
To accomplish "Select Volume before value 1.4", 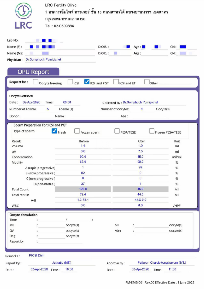I will click(83, 146).
